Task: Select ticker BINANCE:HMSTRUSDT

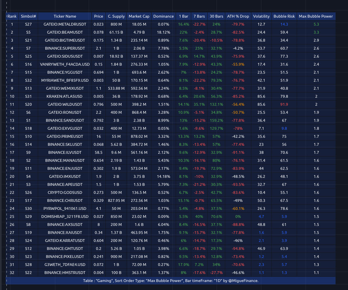Action: pyautogui.click(x=65, y=272)
